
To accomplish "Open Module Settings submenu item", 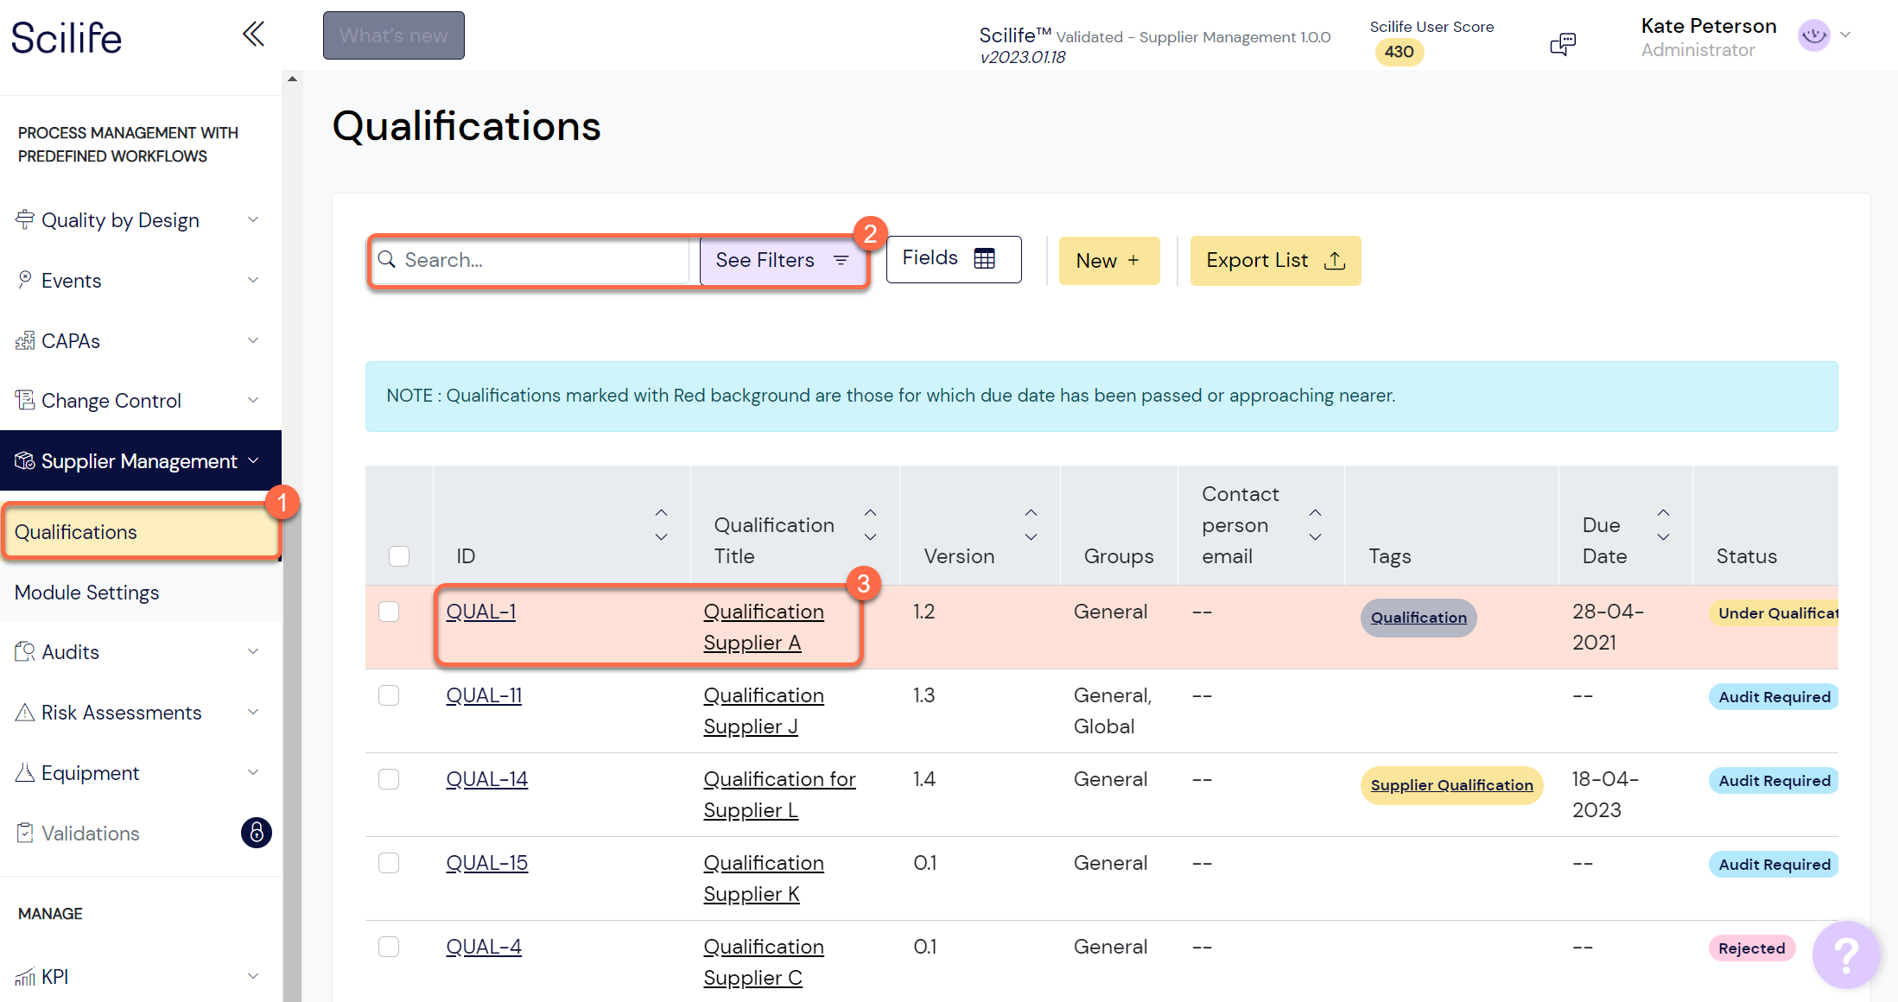I will [141, 593].
